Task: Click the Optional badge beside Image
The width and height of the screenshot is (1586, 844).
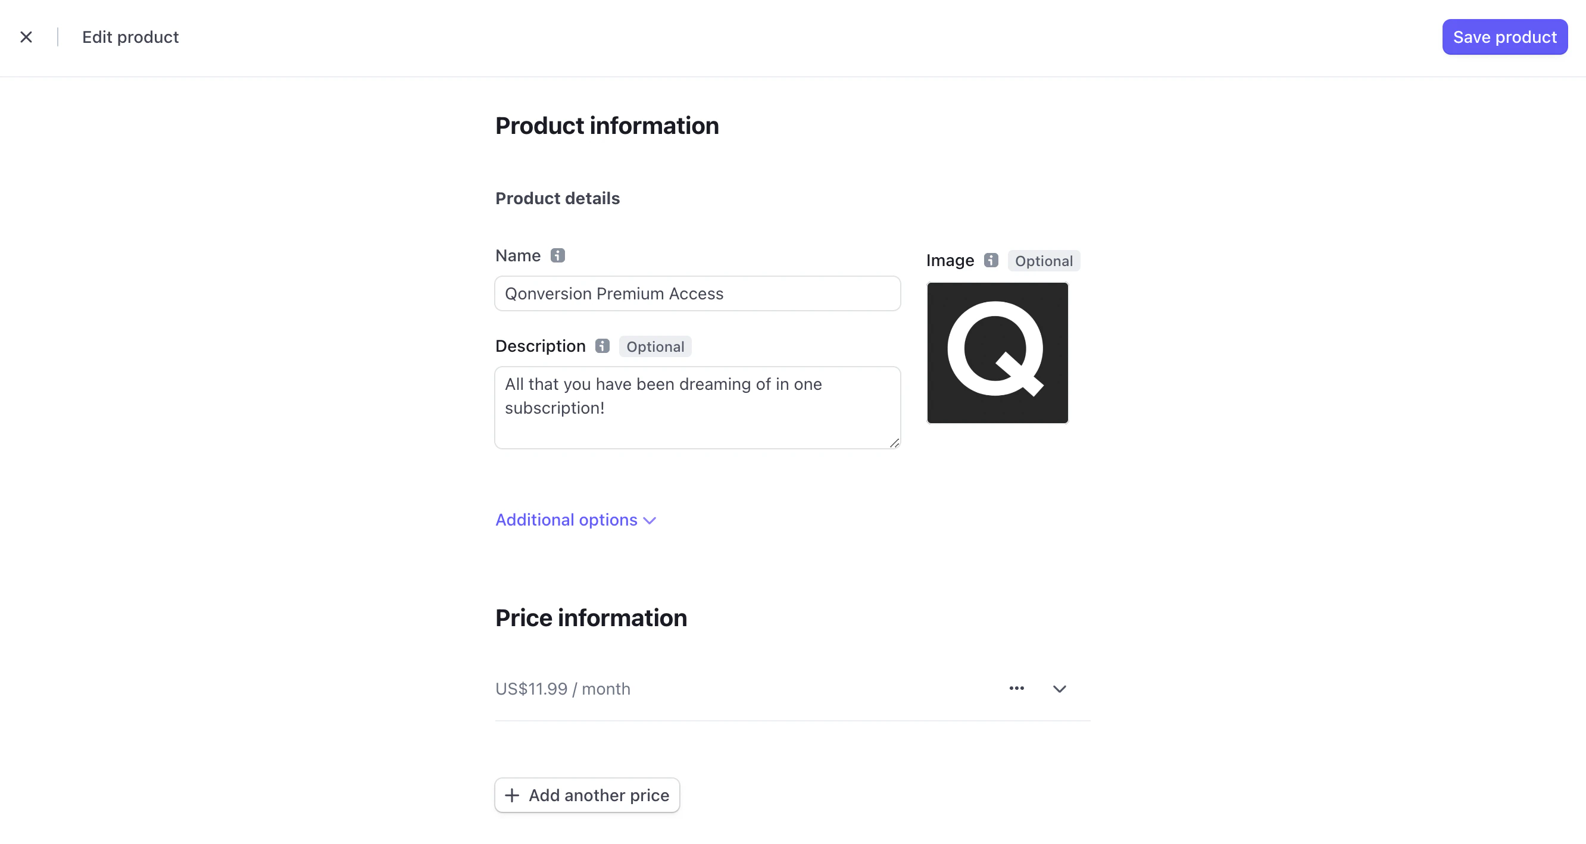Action: click(1043, 261)
